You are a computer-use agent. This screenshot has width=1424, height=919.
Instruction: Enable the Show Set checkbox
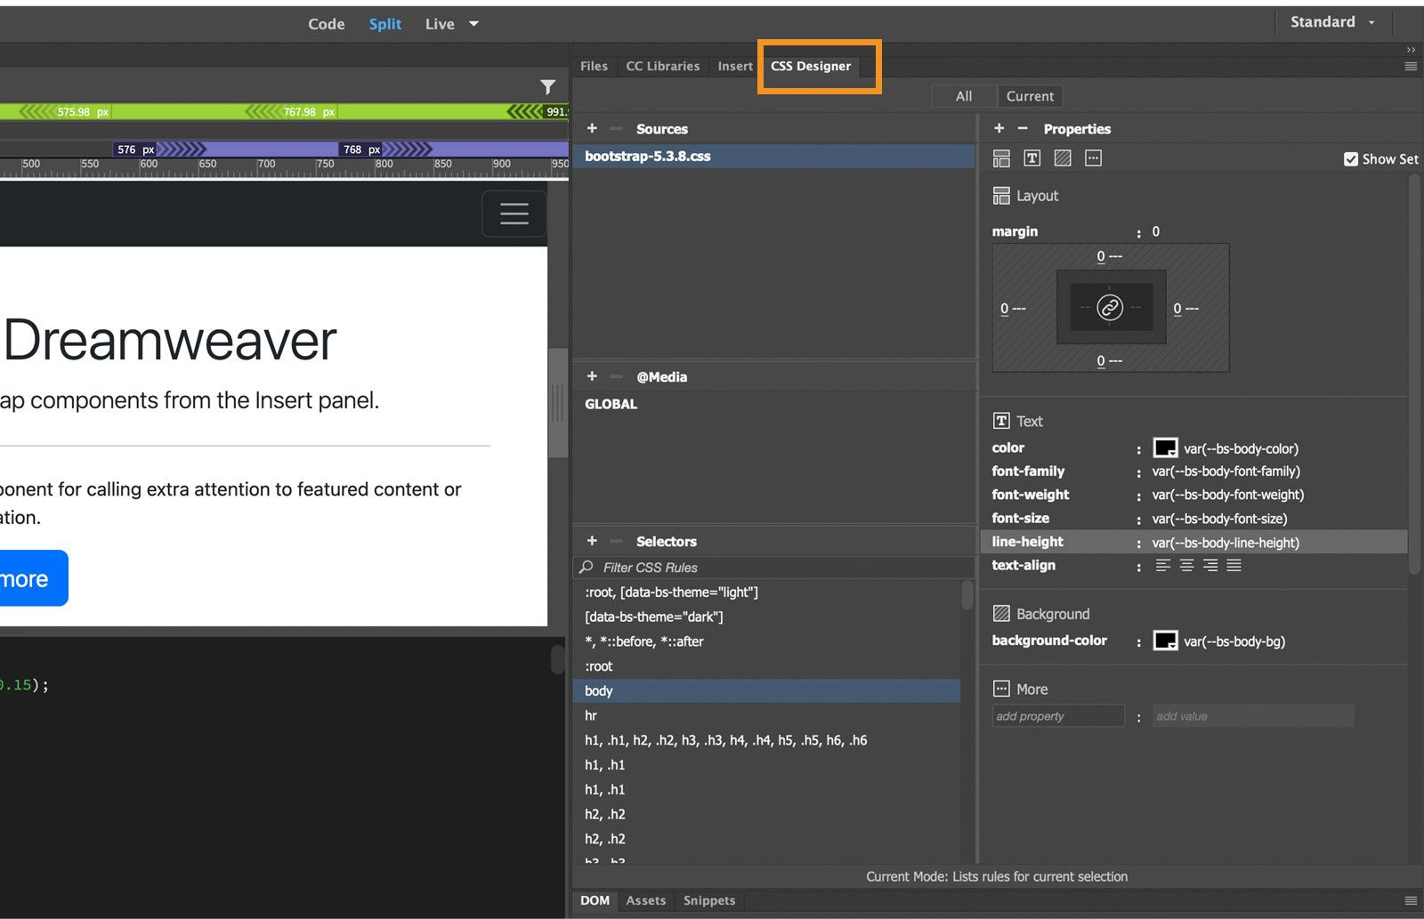click(x=1350, y=159)
